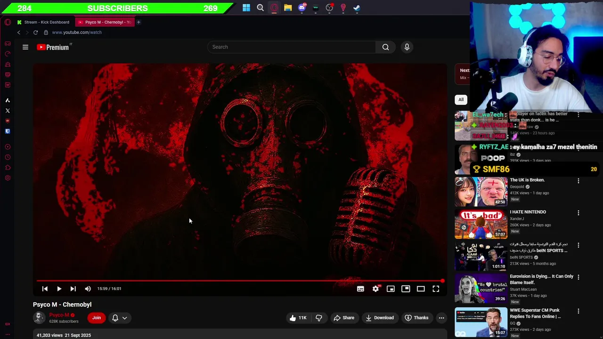
Task: Reload the page in Opera
Action: point(35,32)
